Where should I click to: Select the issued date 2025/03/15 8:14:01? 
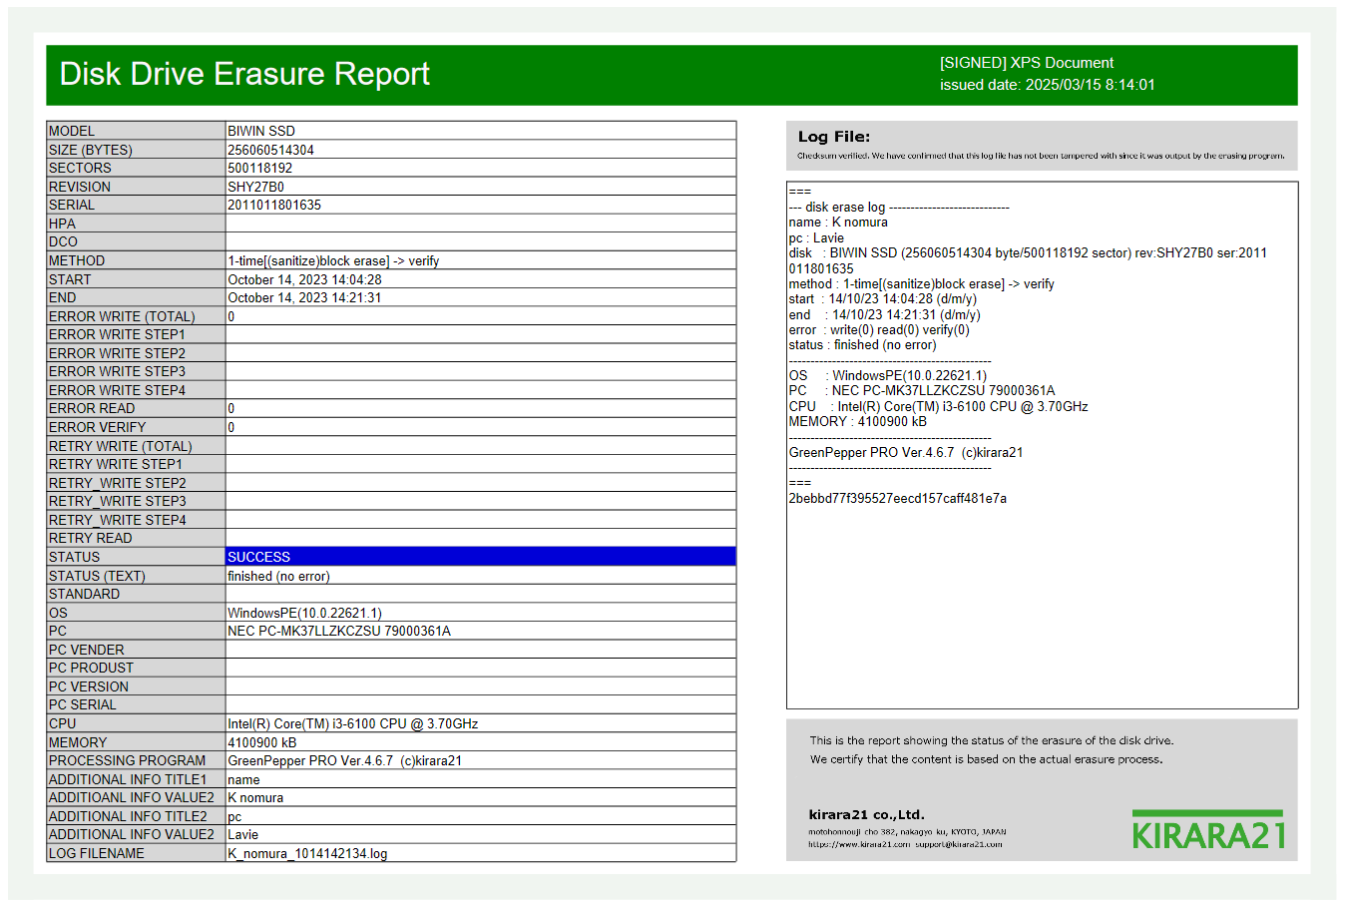(x=1047, y=85)
